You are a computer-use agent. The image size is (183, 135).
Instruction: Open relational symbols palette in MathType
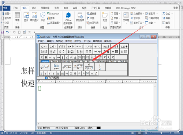[x=44, y=46]
